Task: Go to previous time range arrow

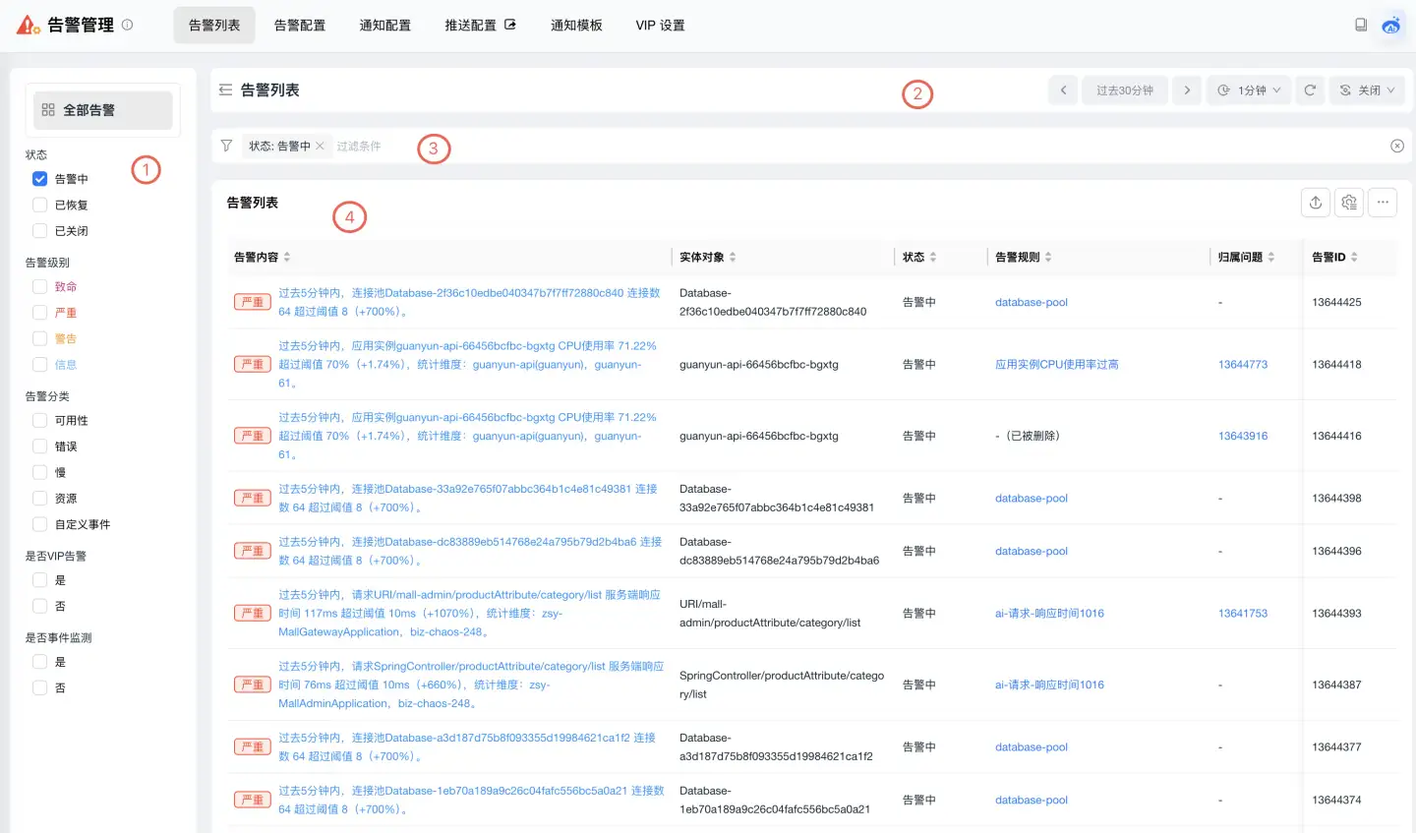Action: [1063, 90]
